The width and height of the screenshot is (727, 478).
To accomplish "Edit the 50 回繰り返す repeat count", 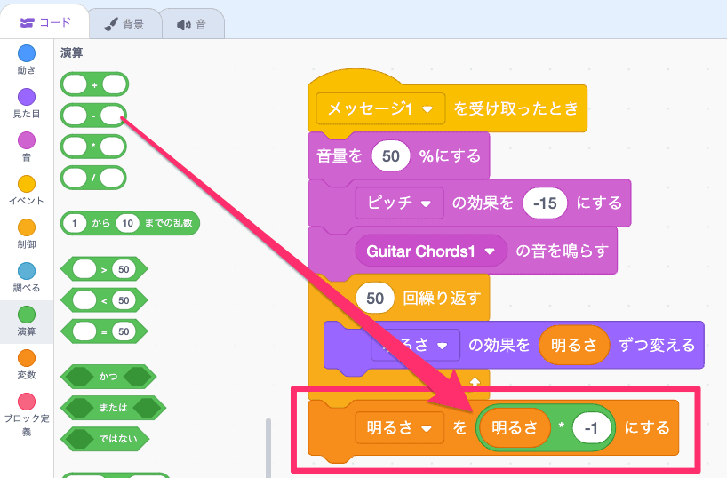I will 375,298.
